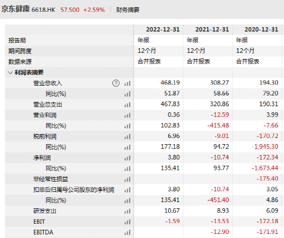Select operating profit value -12.59

point(220,115)
